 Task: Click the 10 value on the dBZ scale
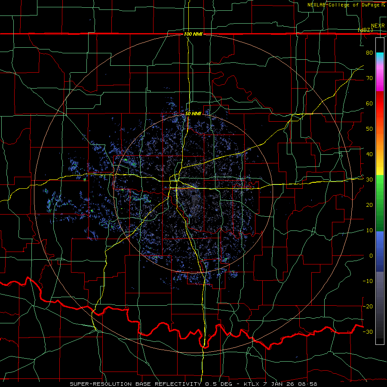pos(369,230)
